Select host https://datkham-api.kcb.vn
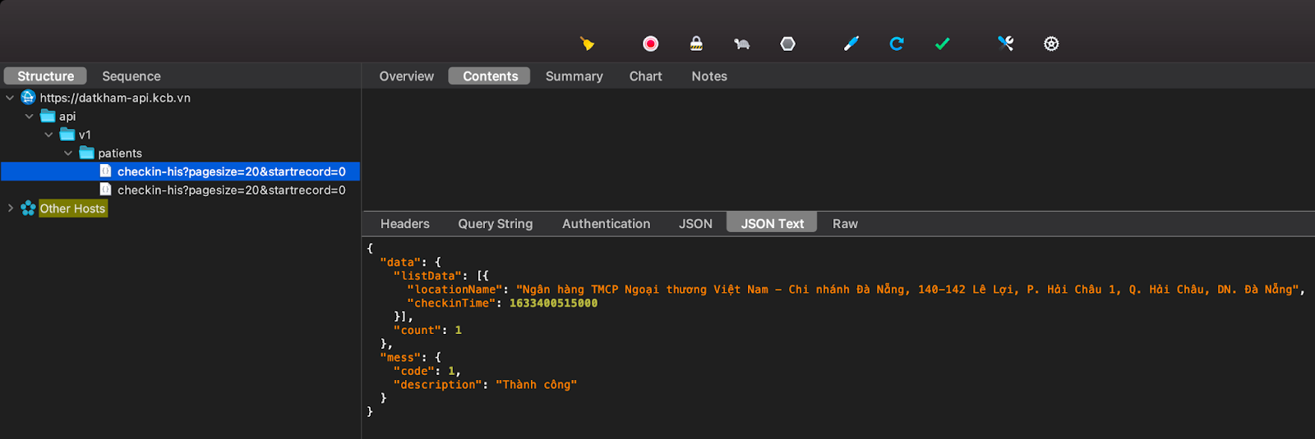The height and width of the screenshot is (439, 1315). click(115, 98)
